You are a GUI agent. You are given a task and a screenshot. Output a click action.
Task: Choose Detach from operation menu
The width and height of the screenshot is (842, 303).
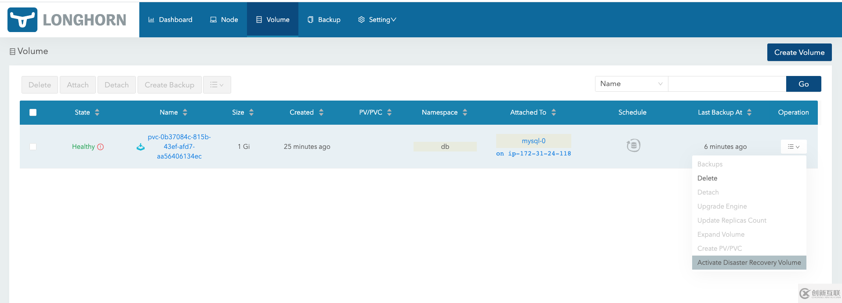749,192
